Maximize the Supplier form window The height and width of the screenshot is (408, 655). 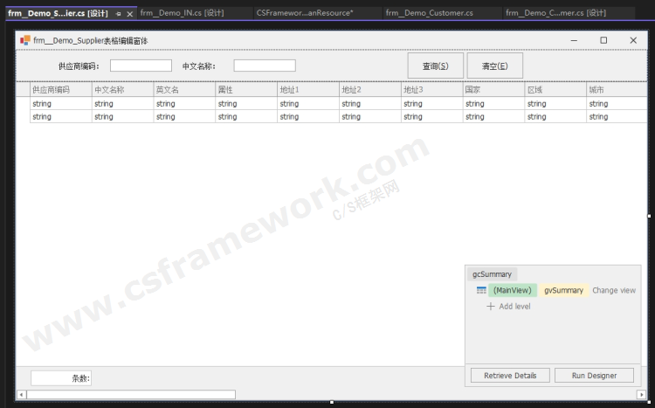(603, 40)
